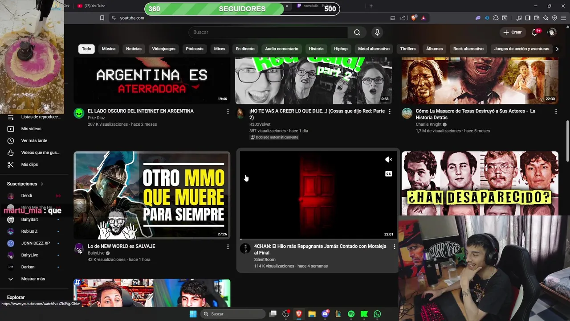Screen dimensions: 570x321
Task: Open WhatsApp from the taskbar
Action: tap(377, 314)
